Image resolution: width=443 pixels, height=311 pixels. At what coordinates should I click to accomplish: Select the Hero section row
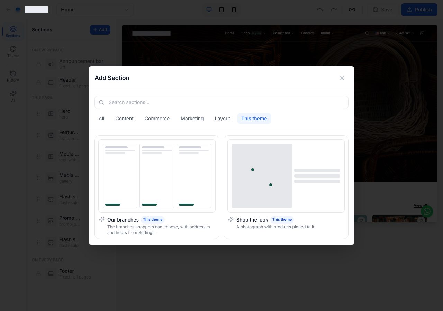pyautogui.click(x=71, y=114)
